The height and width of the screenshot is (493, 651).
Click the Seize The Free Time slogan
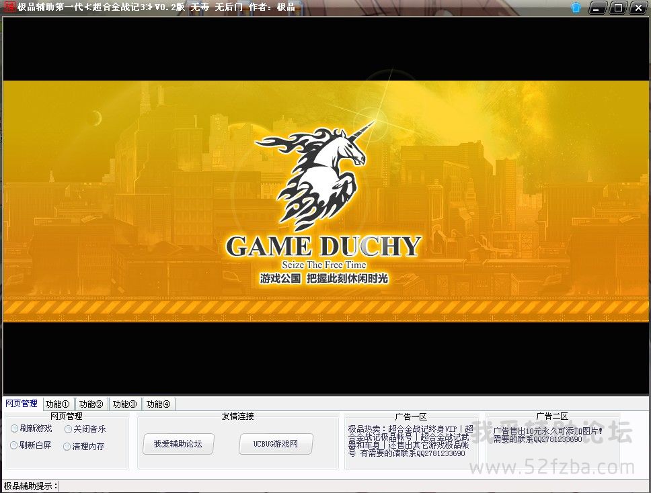pyautogui.click(x=324, y=265)
